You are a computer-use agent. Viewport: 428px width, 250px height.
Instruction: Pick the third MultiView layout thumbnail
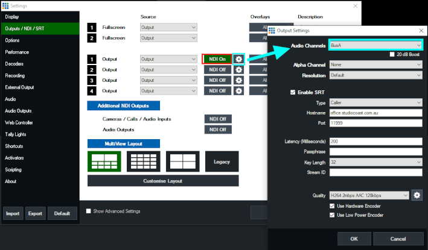(x=183, y=161)
